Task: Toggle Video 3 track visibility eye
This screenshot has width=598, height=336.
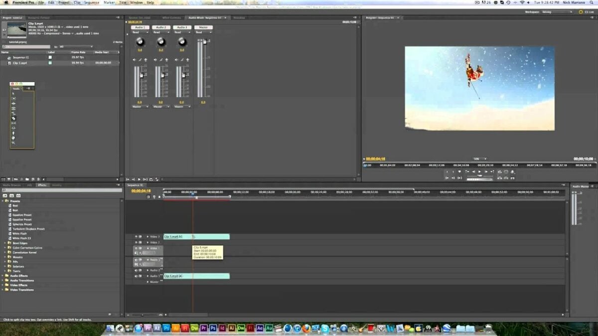Action: 136,236
